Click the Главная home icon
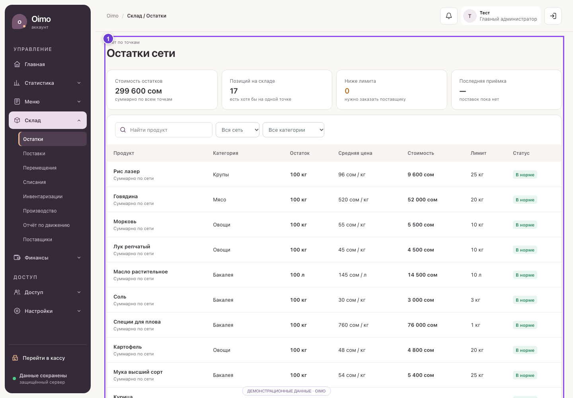Viewport: 573px width, 398px height. pos(17,64)
